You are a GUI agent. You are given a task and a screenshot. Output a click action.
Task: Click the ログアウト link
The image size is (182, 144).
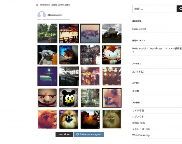click(x=138, y=117)
